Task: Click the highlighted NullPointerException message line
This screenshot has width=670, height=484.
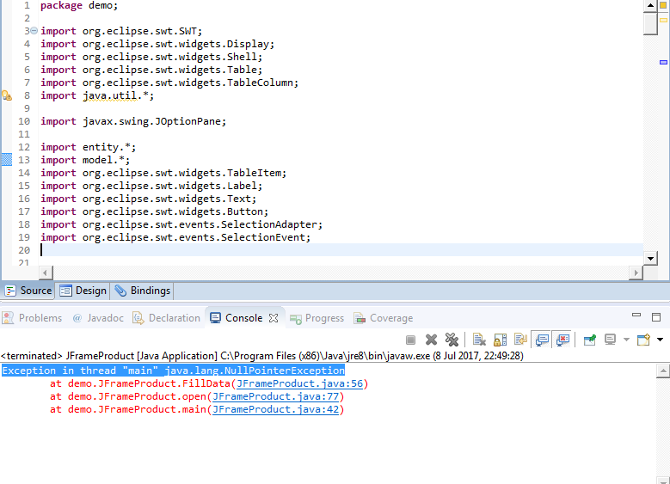Action: 173,371
